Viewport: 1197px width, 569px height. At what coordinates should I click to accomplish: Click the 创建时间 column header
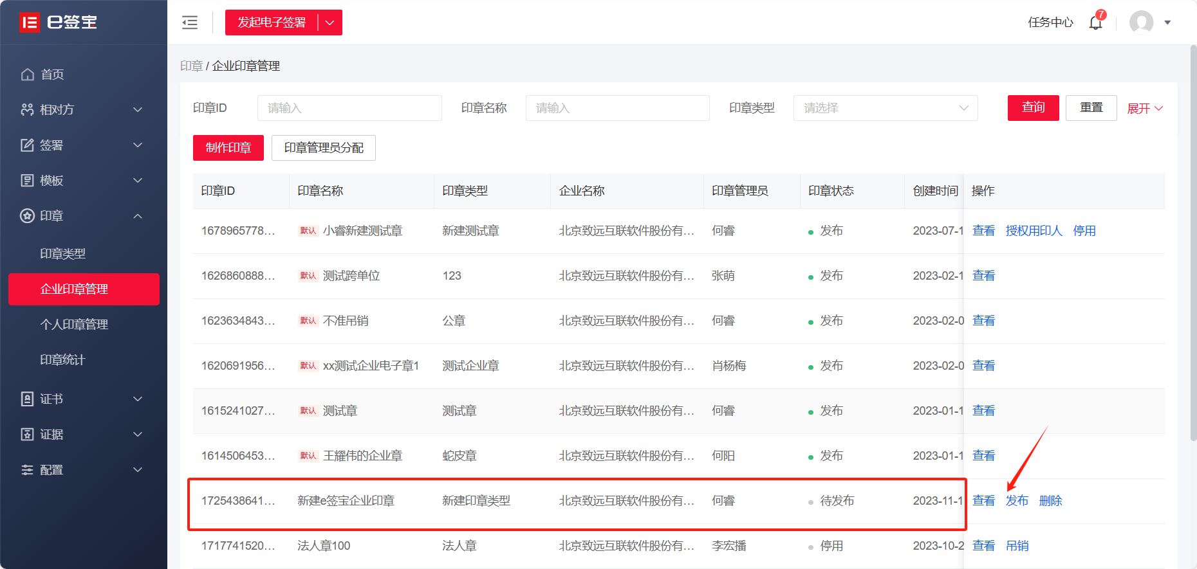[936, 191]
